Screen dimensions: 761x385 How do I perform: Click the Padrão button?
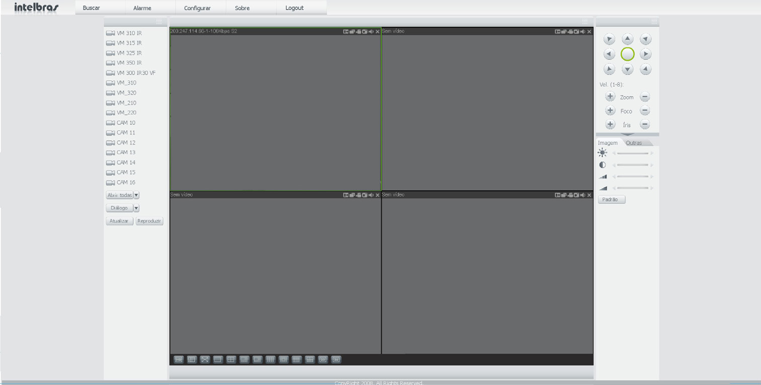click(x=612, y=199)
